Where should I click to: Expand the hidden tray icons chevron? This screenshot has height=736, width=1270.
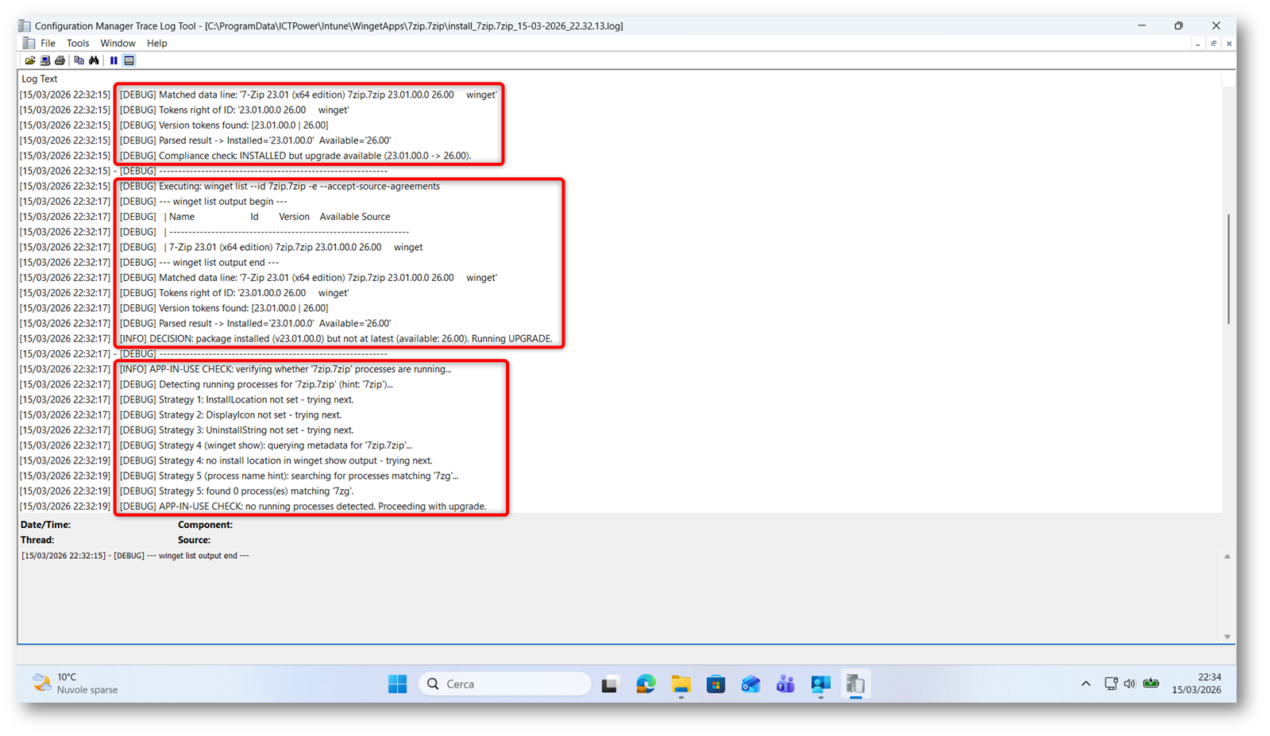(1086, 684)
